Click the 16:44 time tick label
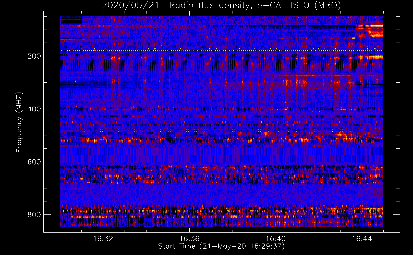 362,239
